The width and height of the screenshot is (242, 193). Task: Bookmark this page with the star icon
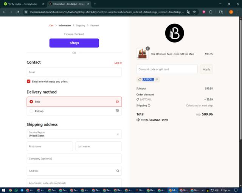point(194,12)
